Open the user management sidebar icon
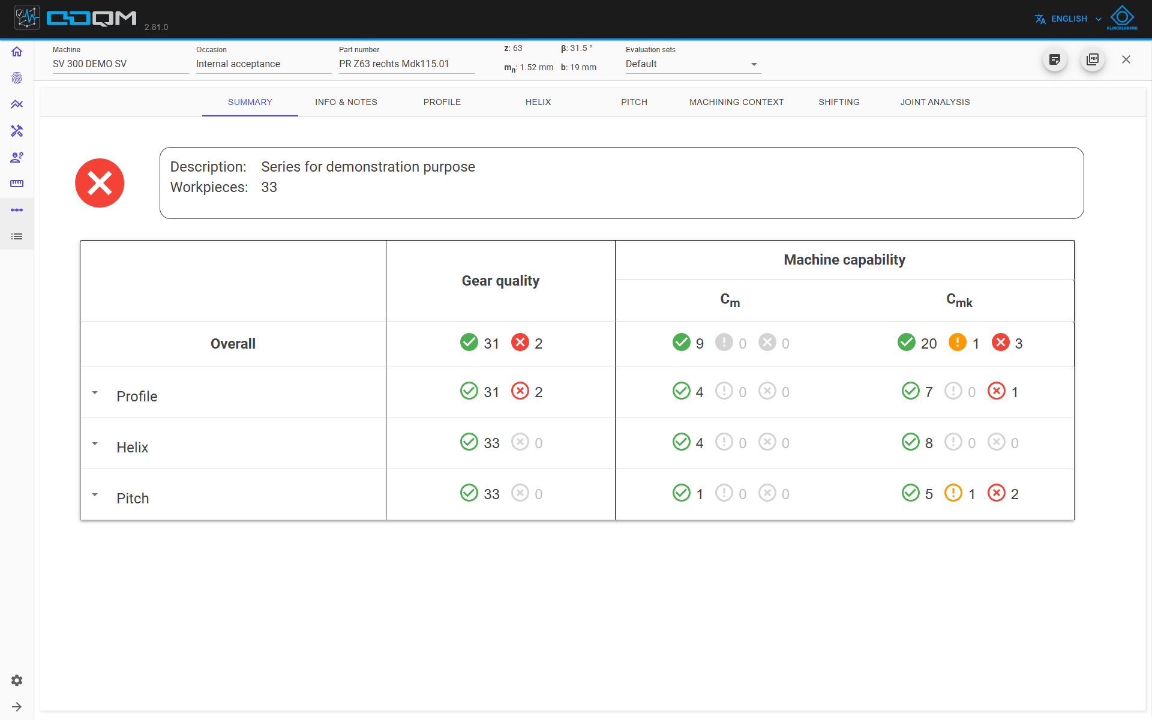The height and width of the screenshot is (720, 1152). tap(17, 157)
